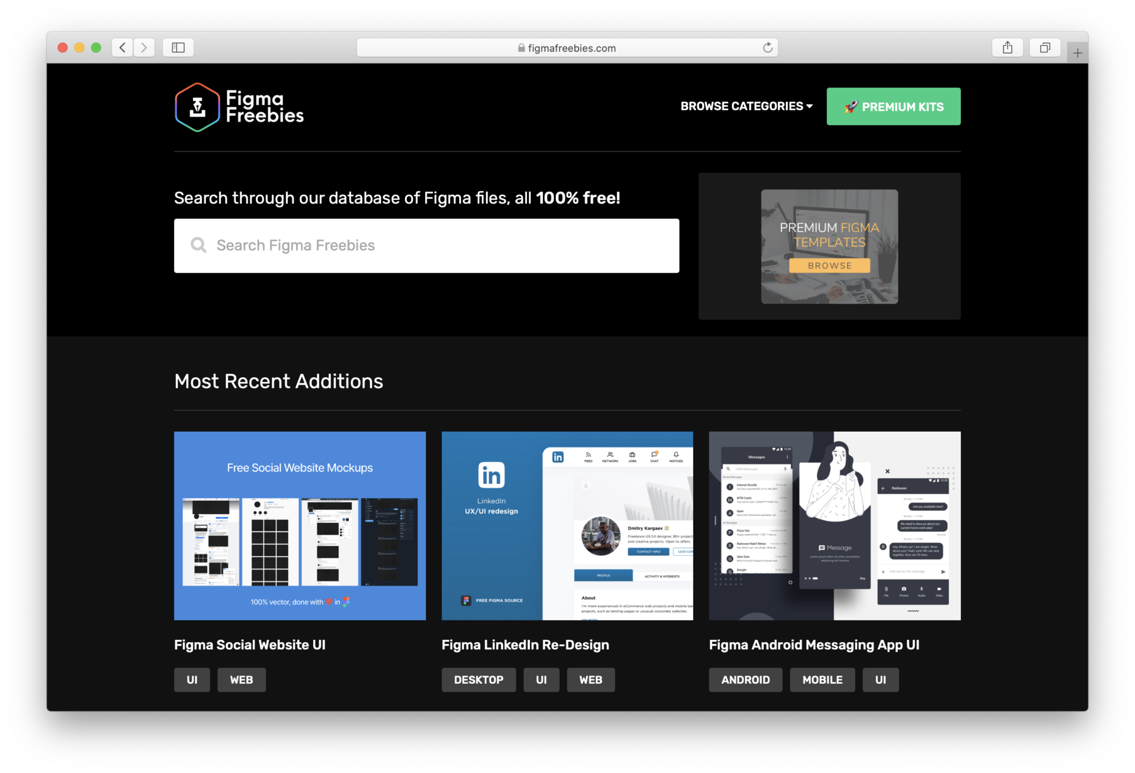Select UI tag under Figma Social Website UI
The width and height of the screenshot is (1135, 773).
pyautogui.click(x=192, y=680)
